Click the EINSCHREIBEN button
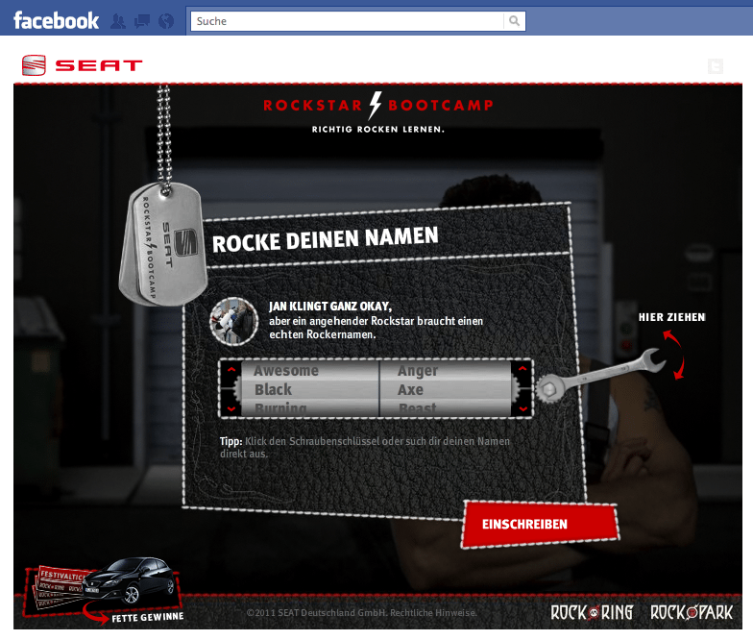Image resolution: width=753 pixels, height=640 pixels. pos(540,525)
